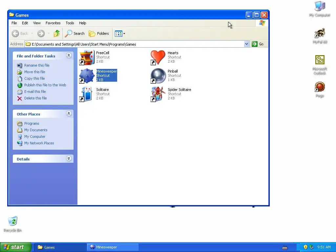Viewport: 336px width, 252px height.
Task: Click Delete this file
Action: pyautogui.click(x=35, y=98)
